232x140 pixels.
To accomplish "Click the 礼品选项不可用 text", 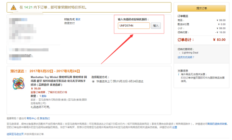I will (x=40, y=107).
